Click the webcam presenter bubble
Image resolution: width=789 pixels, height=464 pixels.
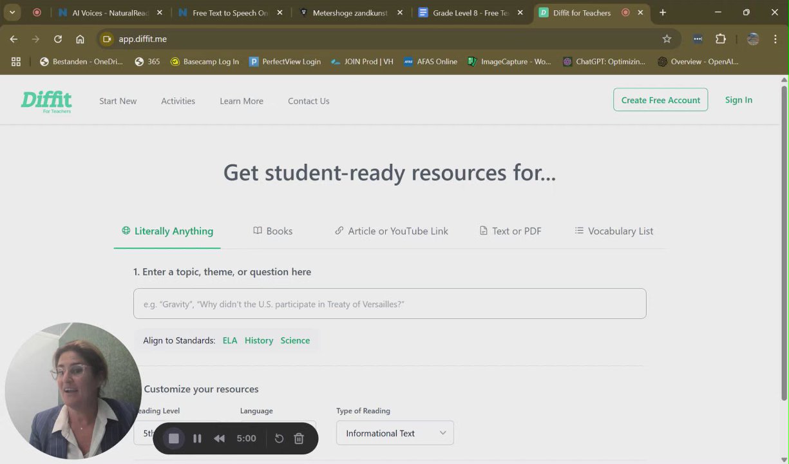coord(73,391)
